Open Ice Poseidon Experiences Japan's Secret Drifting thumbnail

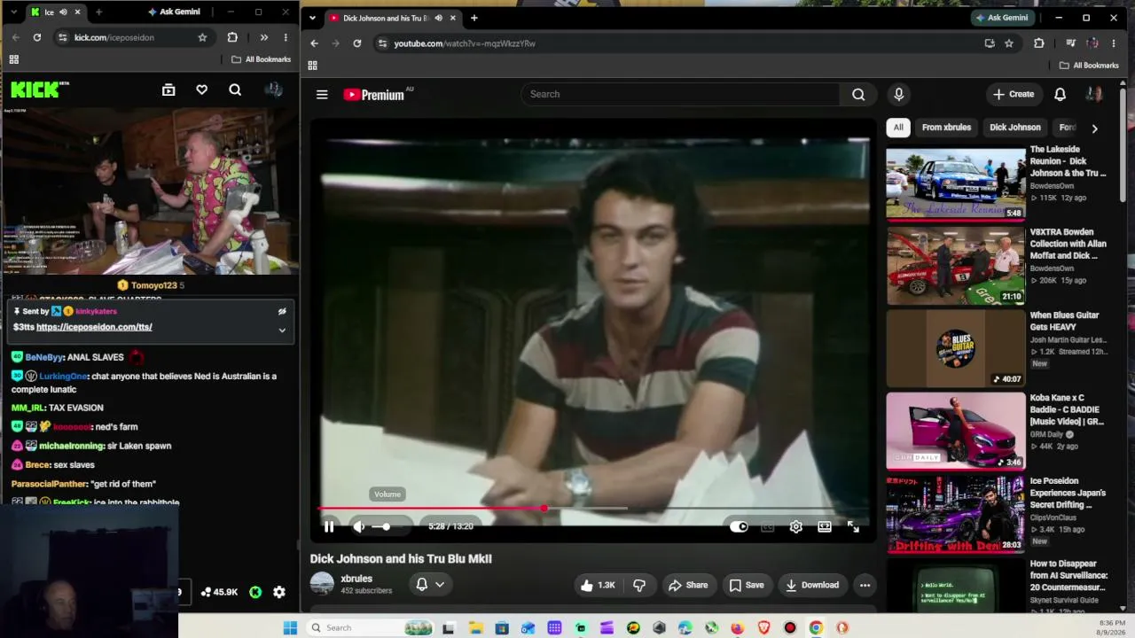[x=956, y=514]
